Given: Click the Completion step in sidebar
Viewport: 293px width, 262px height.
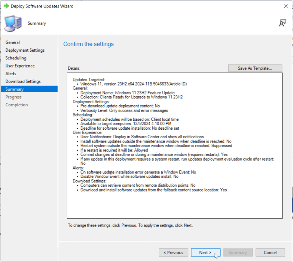Looking at the screenshot, I should click(x=17, y=105).
